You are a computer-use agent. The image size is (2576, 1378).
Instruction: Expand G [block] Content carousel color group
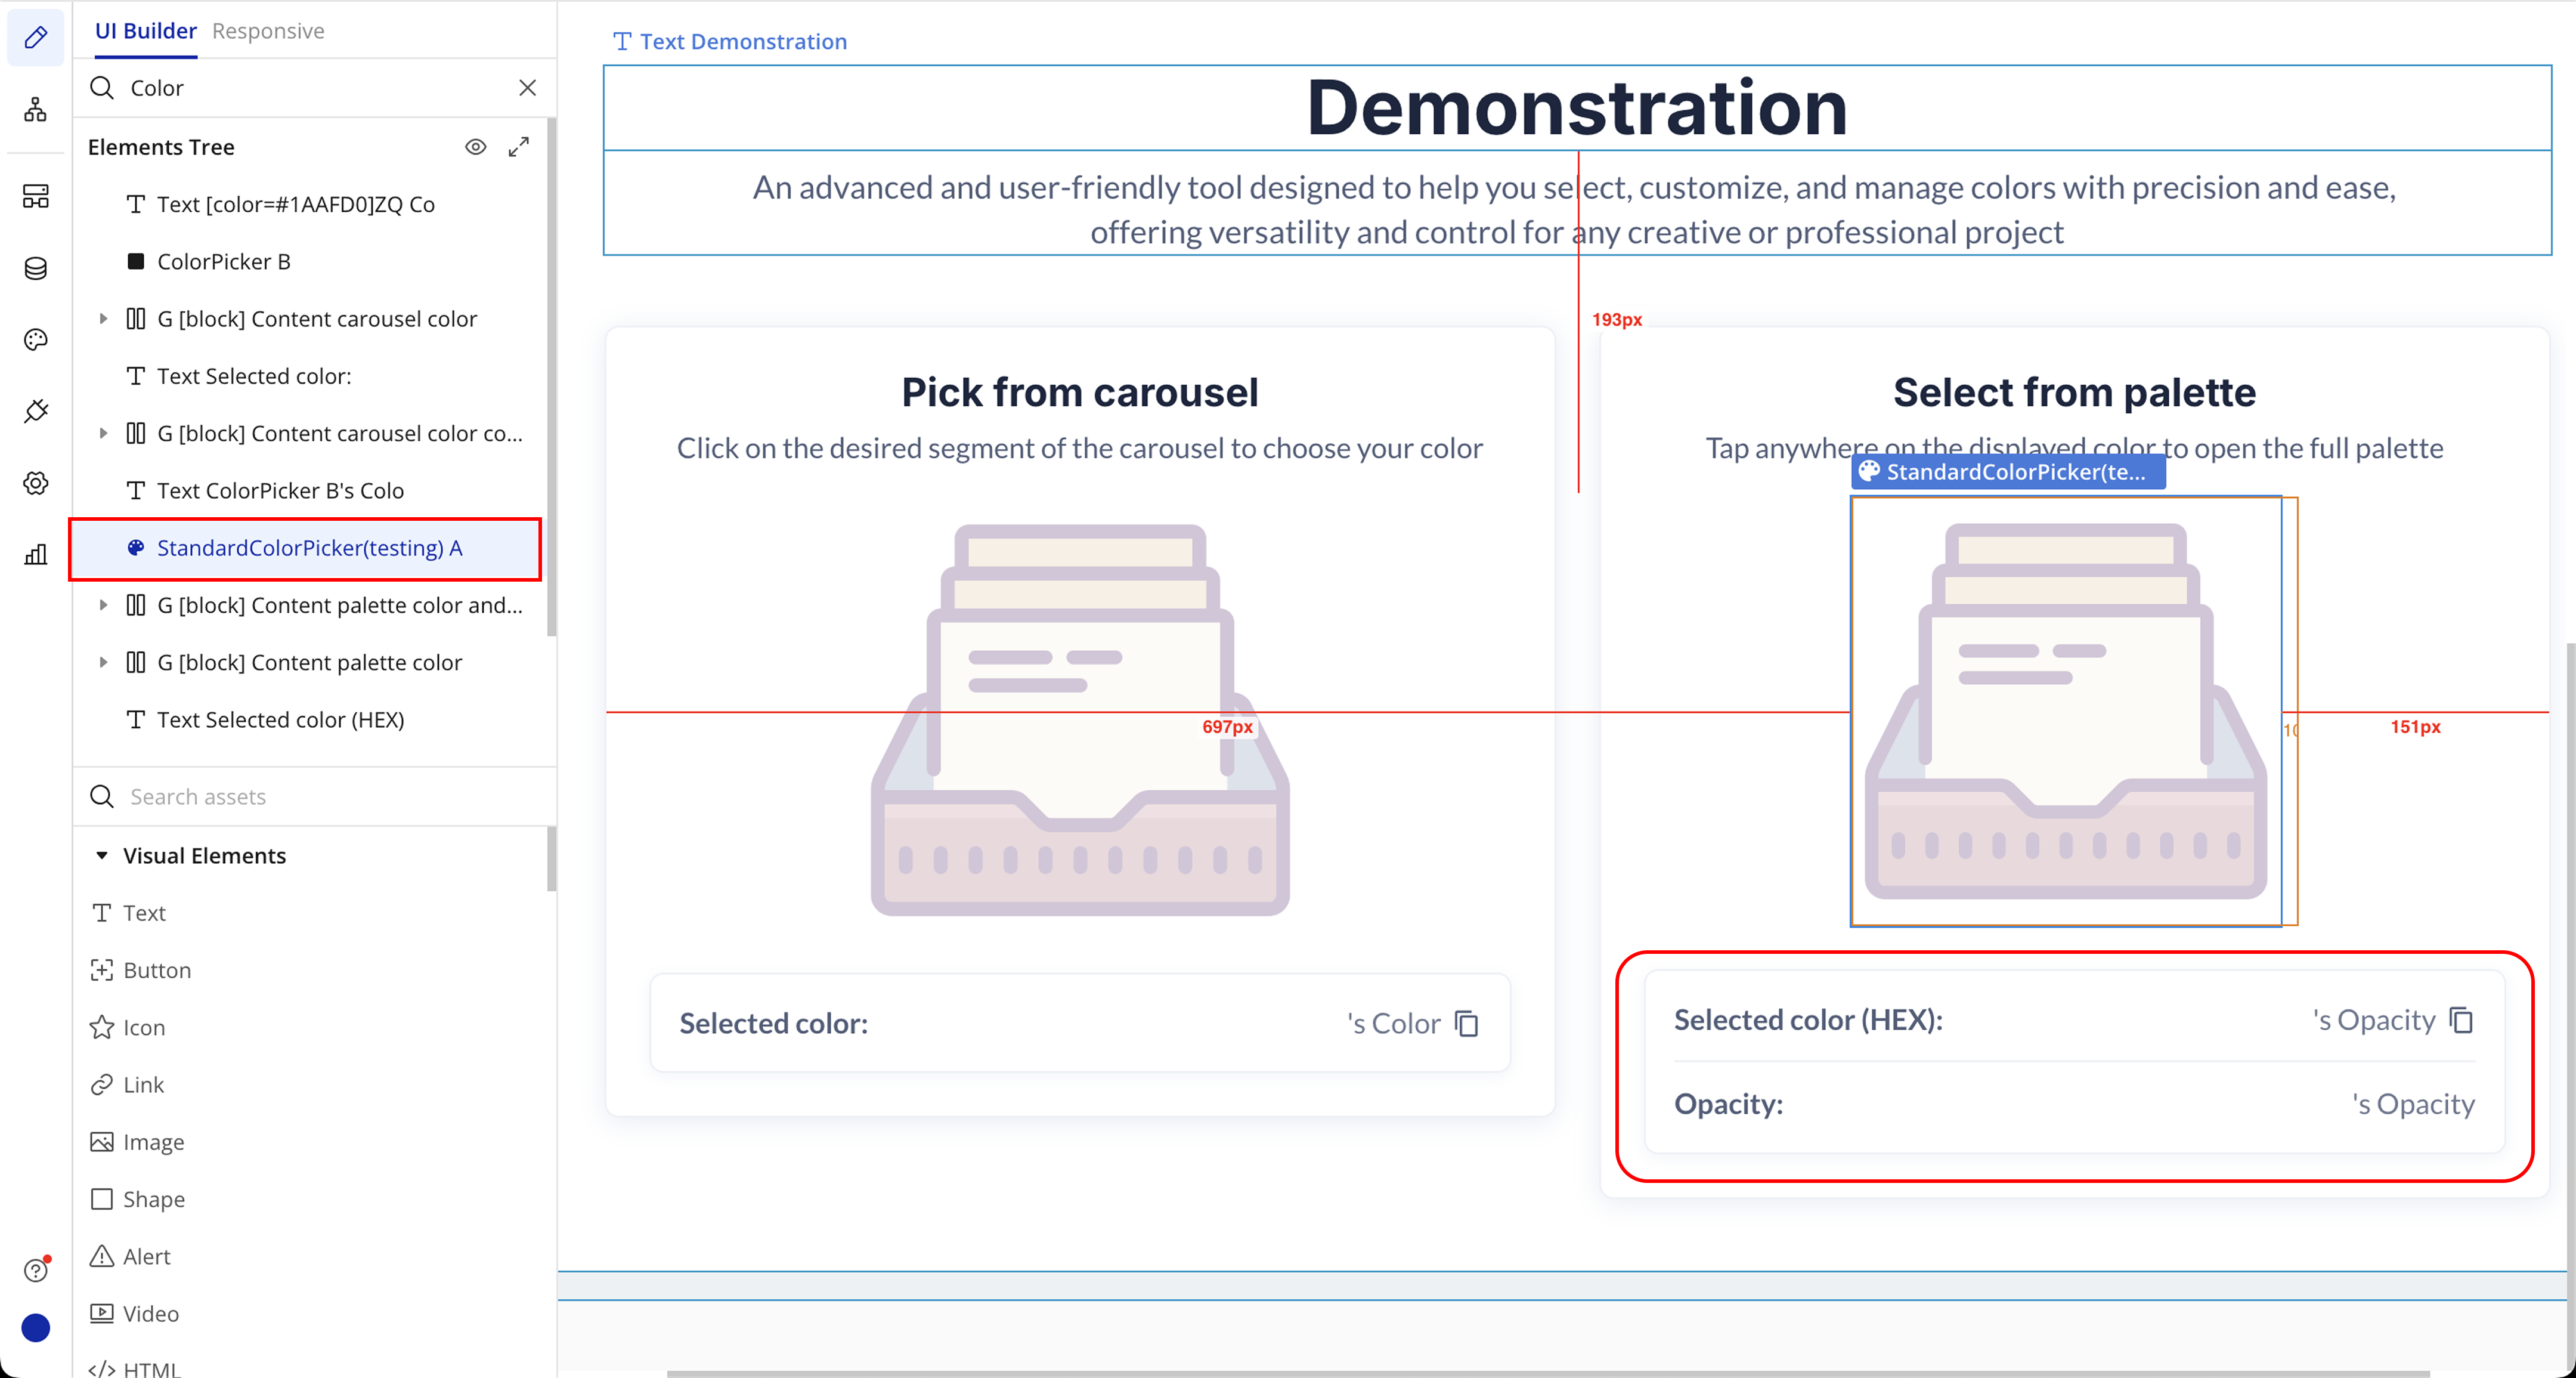pos(103,319)
